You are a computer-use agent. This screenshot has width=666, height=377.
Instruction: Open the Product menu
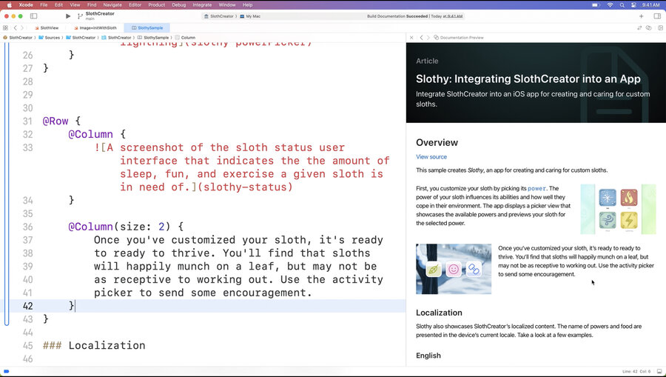pos(156,4)
